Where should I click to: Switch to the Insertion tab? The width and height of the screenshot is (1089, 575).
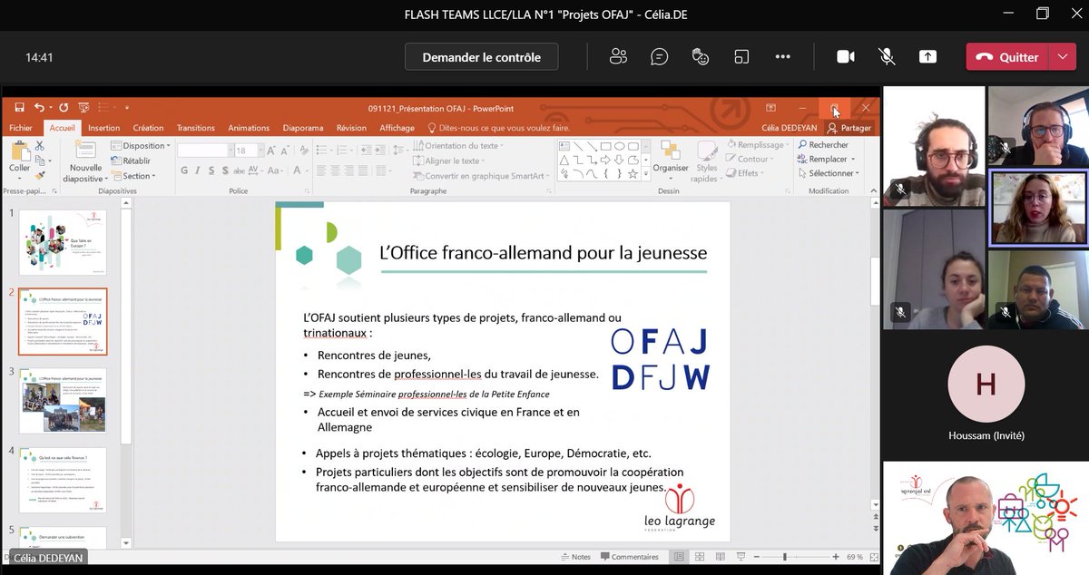[103, 128]
